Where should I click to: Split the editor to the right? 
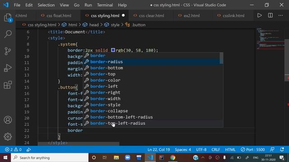point(270,15)
